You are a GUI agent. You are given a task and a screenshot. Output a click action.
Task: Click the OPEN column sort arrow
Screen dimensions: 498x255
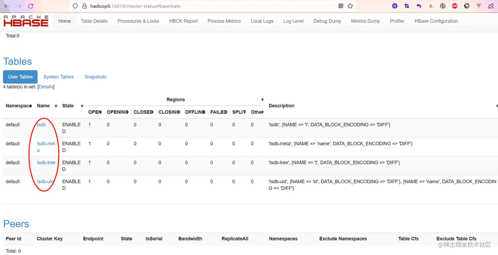click(x=101, y=112)
